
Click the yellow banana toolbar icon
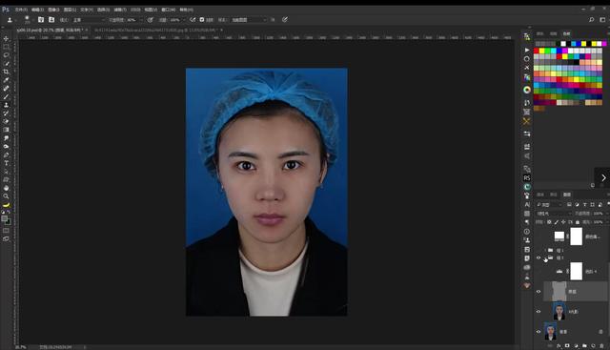coord(6,205)
